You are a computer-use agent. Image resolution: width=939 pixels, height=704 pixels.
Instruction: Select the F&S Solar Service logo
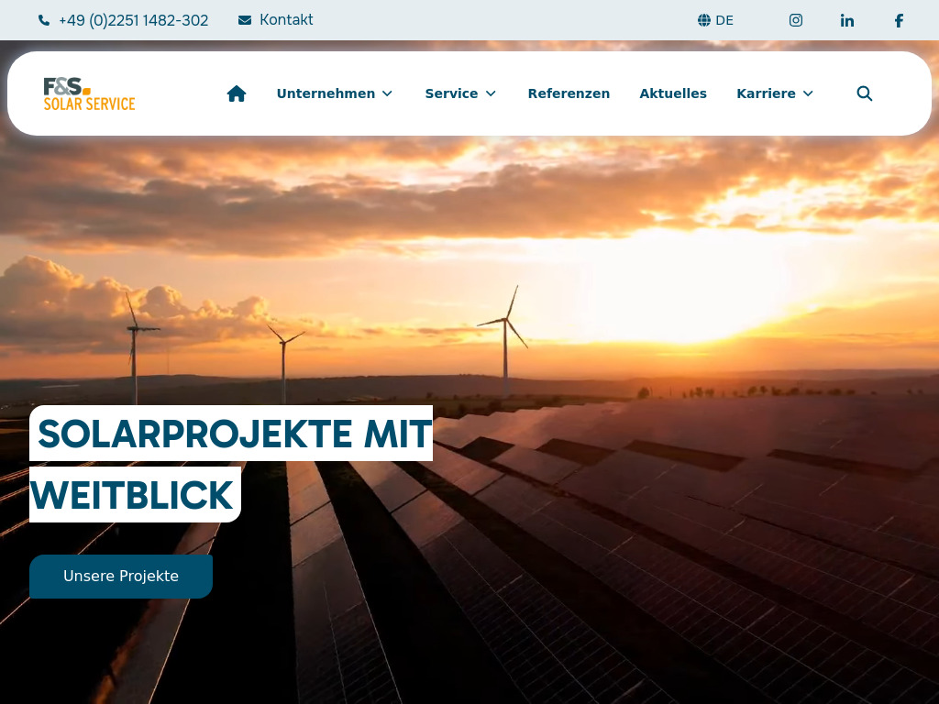pos(89,93)
